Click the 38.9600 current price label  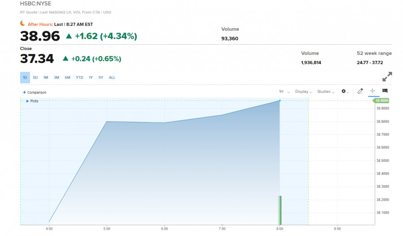pyautogui.click(x=382, y=101)
